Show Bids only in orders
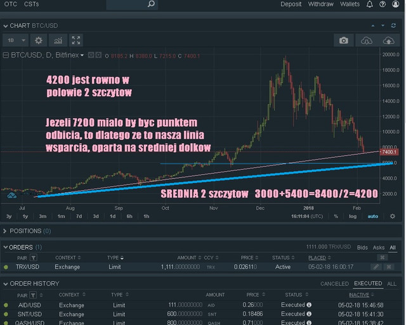The image size is (406, 325). click(x=362, y=248)
